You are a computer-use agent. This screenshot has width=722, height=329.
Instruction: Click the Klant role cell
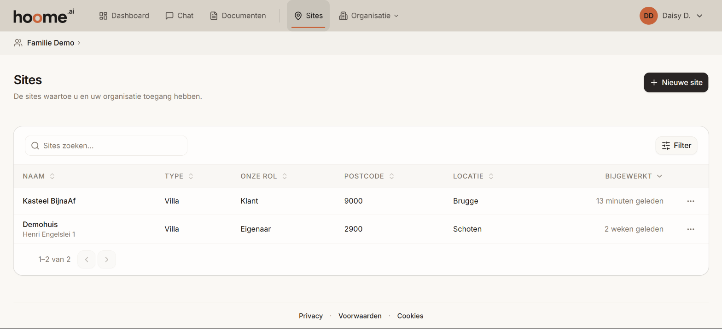click(x=249, y=201)
